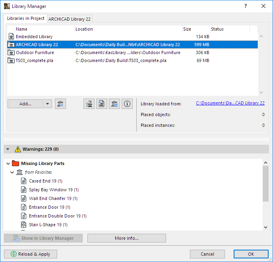
Task: Collapse the Warnings panel triangle
Action: pos(8,149)
